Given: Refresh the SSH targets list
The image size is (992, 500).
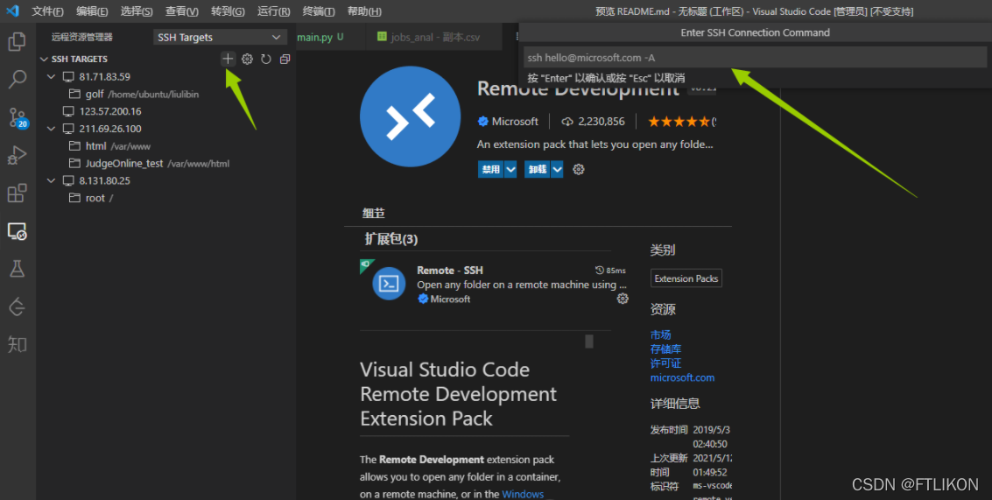Looking at the screenshot, I should coord(266,59).
